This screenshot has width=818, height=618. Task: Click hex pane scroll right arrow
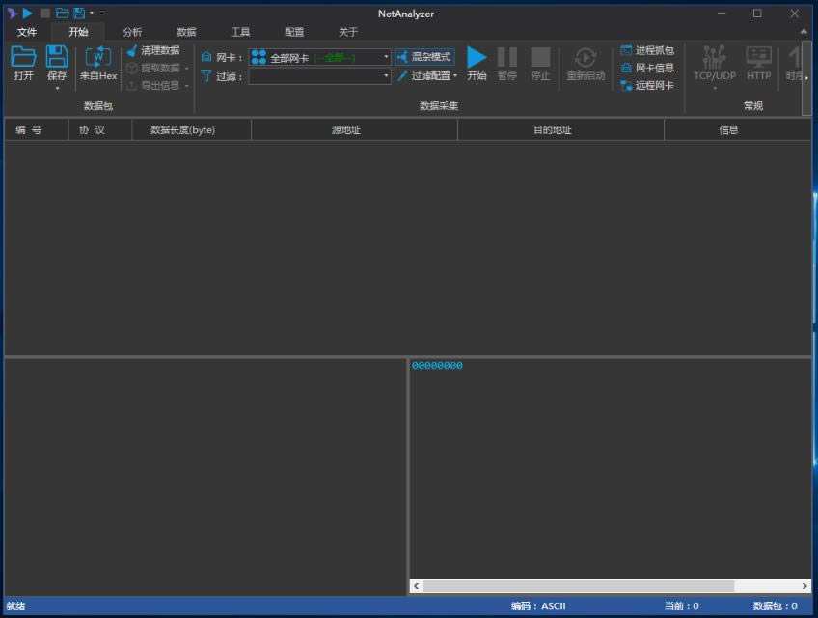pyautogui.click(x=804, y=586)
